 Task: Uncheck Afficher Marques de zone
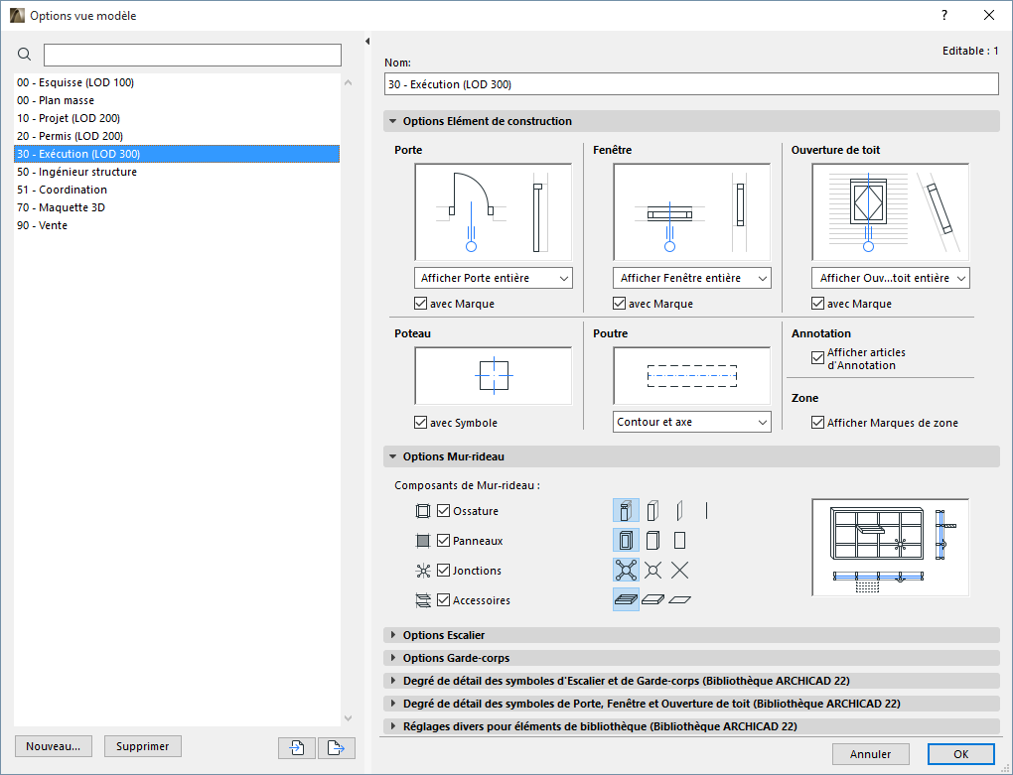pyautogui.click(x=817, y=422)
